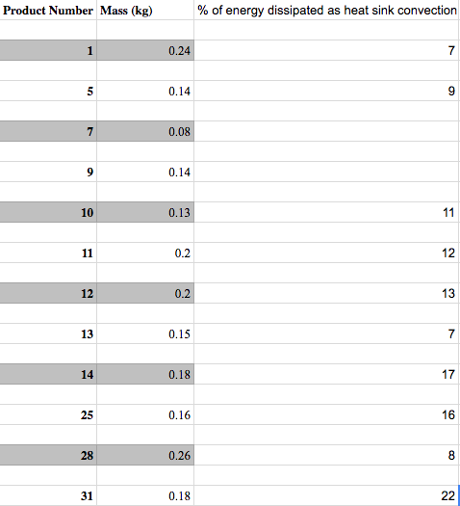Click convection value 17 cell
460x506 pixels.
coord(326,374)
